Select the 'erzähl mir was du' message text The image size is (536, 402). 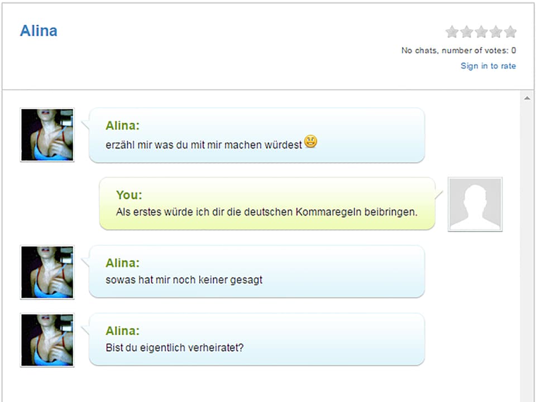coord(204,144)
